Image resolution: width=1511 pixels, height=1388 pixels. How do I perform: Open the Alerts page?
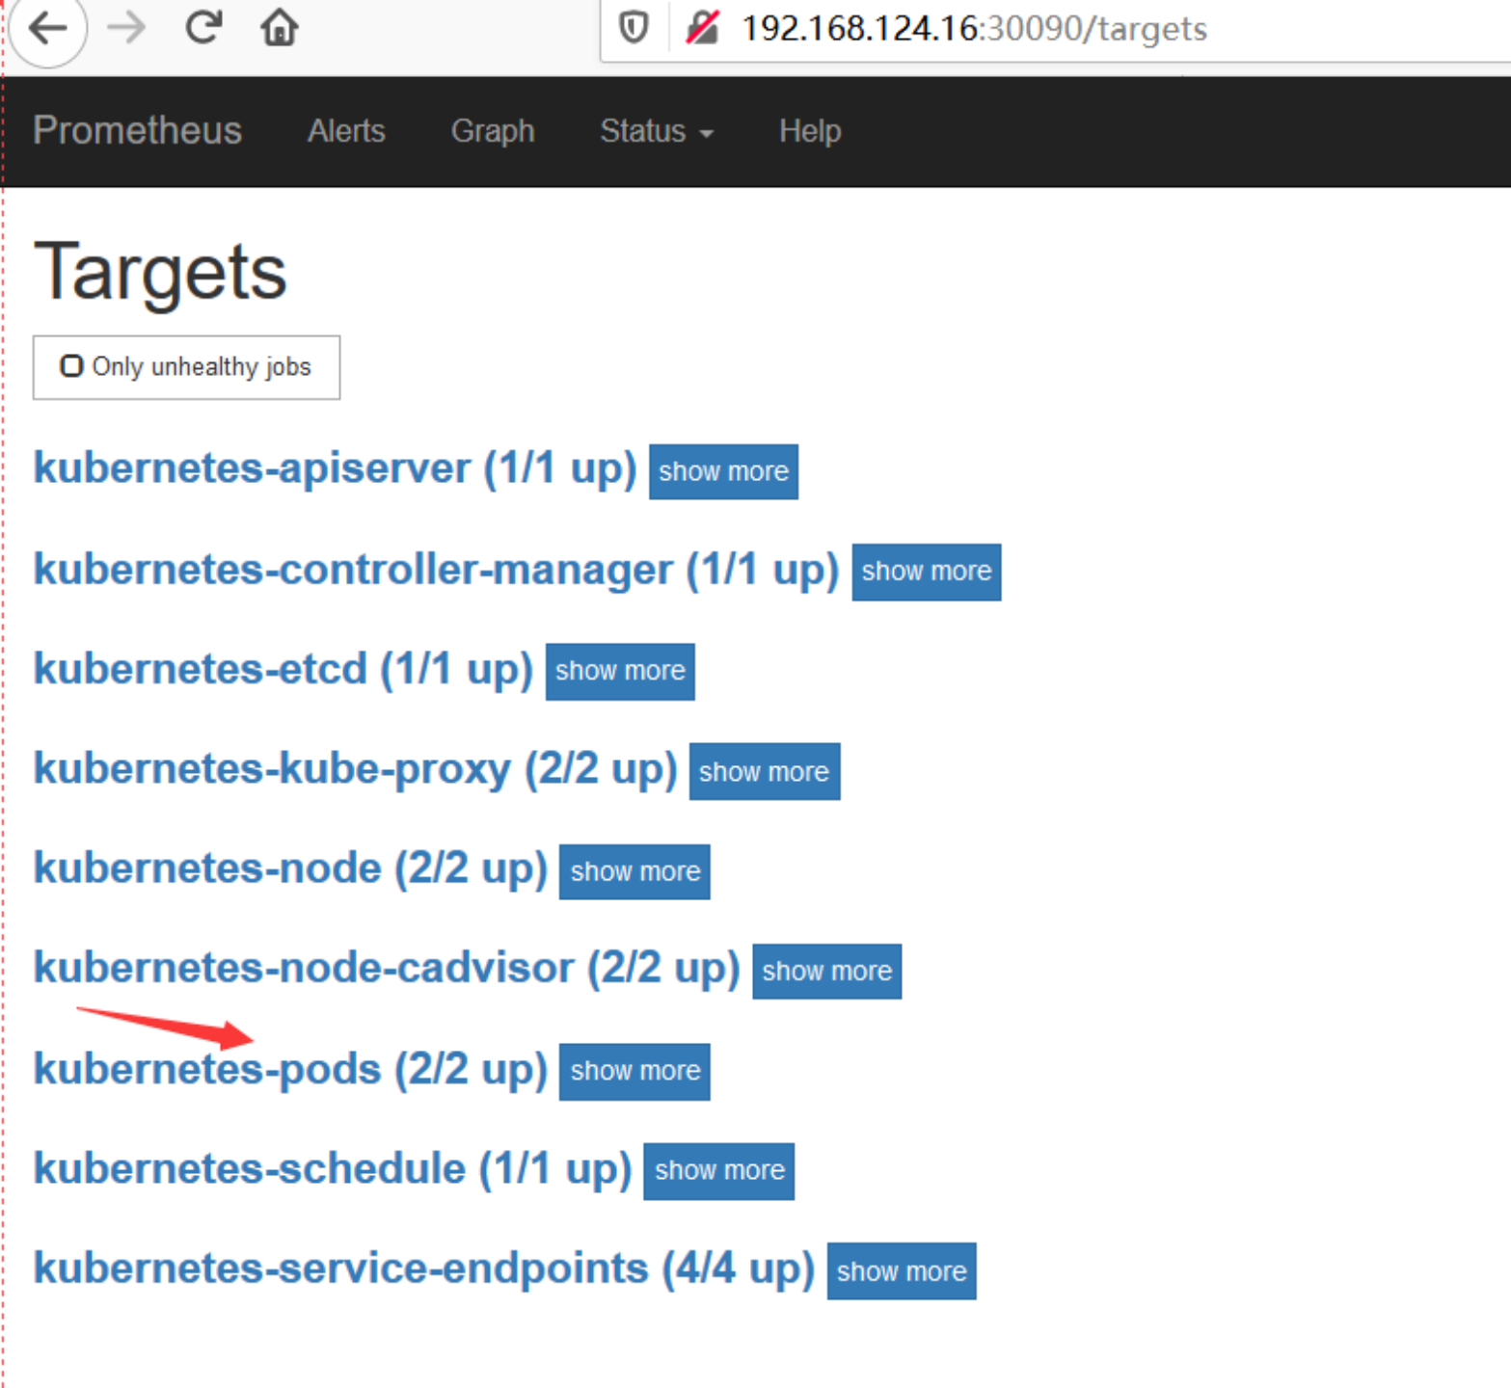345,132
